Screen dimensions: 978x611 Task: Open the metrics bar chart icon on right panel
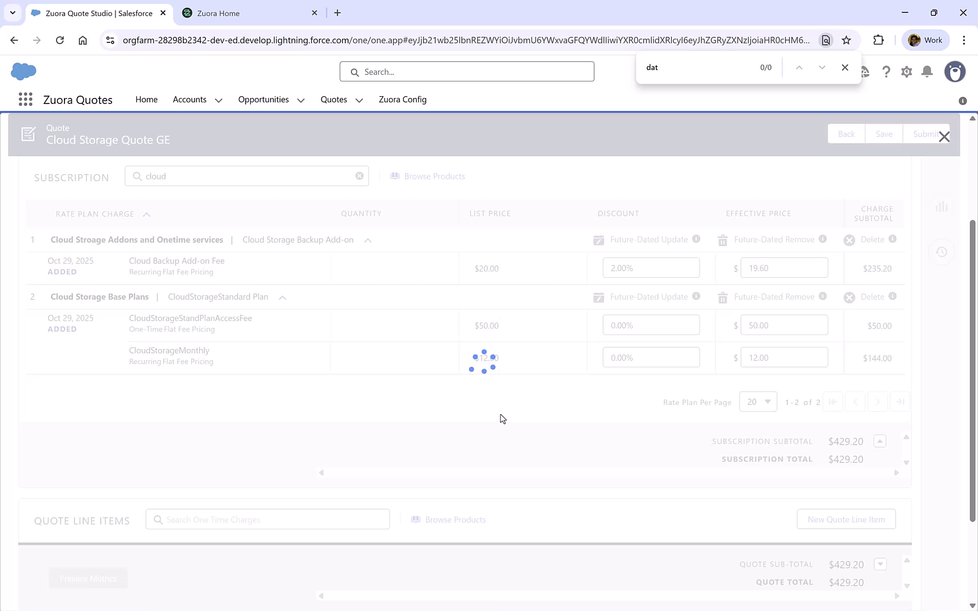point(941,207)
